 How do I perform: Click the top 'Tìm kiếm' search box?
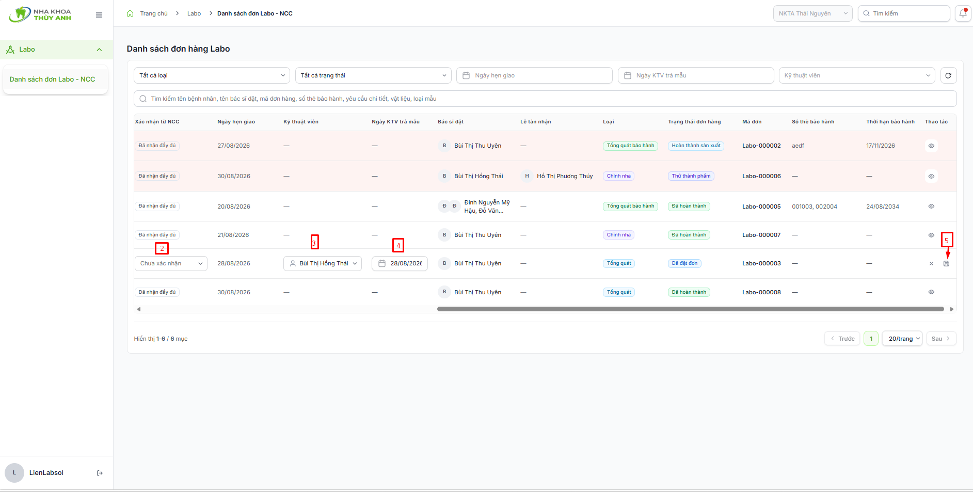click(904, 13)
